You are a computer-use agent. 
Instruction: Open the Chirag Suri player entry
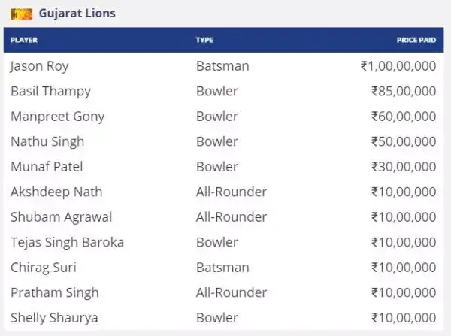44,268
